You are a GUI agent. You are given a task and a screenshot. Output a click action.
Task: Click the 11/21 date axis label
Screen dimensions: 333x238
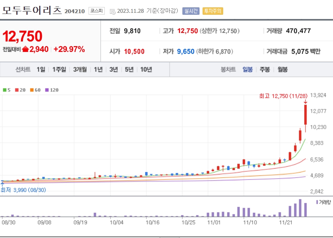pyautogui.click(x=286, y=222)
